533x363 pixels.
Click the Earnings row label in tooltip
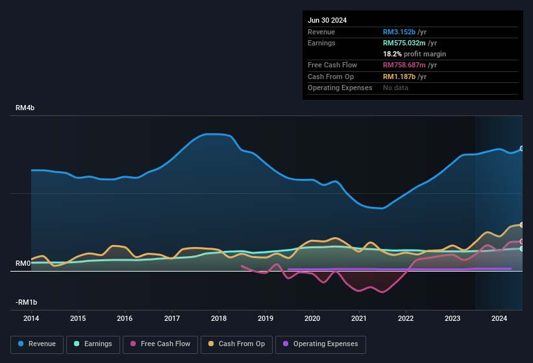point(321,43)
